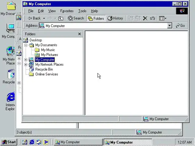The width and height of the screenshot is (195, 146).
Task: Open the Back history dropdown arrow
Action: pyautogui.click(x=44, y=19)
